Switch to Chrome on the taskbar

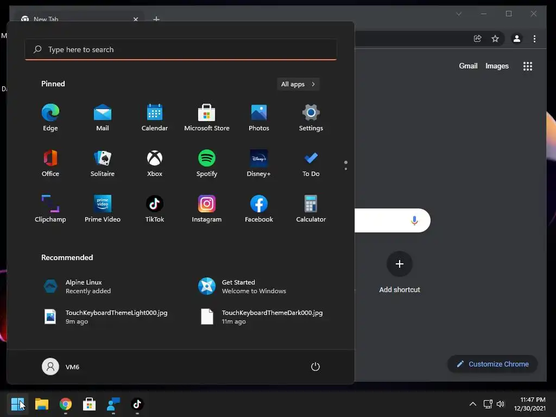(x=66, y=404)
